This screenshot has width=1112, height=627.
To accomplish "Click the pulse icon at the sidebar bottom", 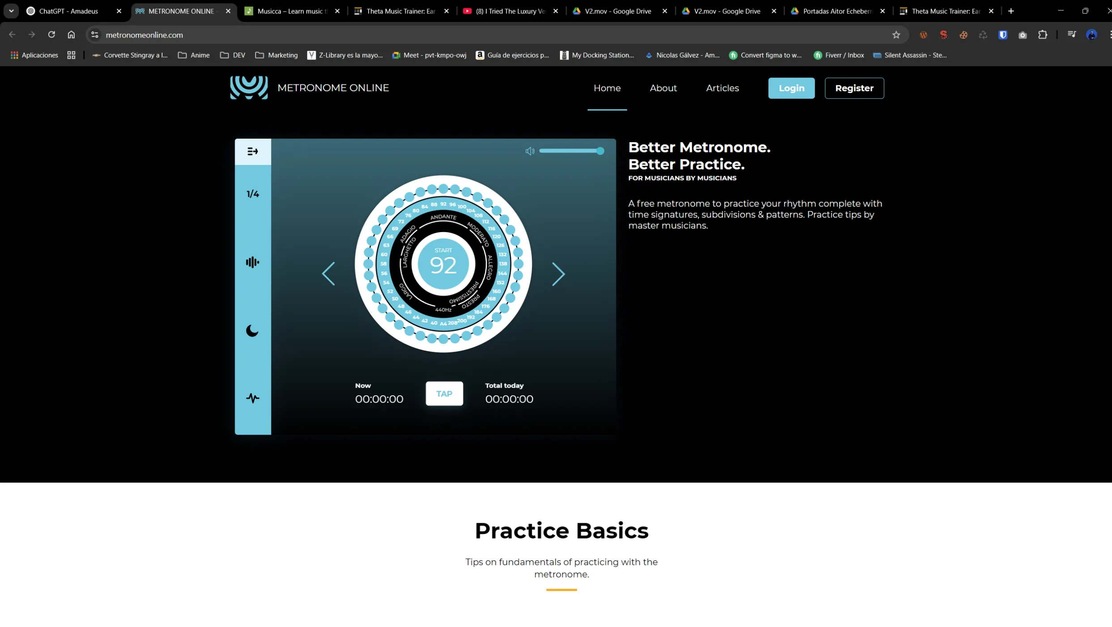I will [253, 398].
